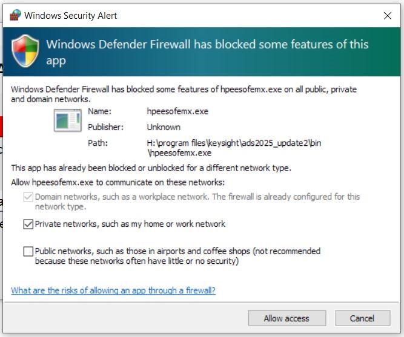Cancel the firewall alert dialog
The height and width of the screenshot is (337, 404).
(x=363, y=318)
